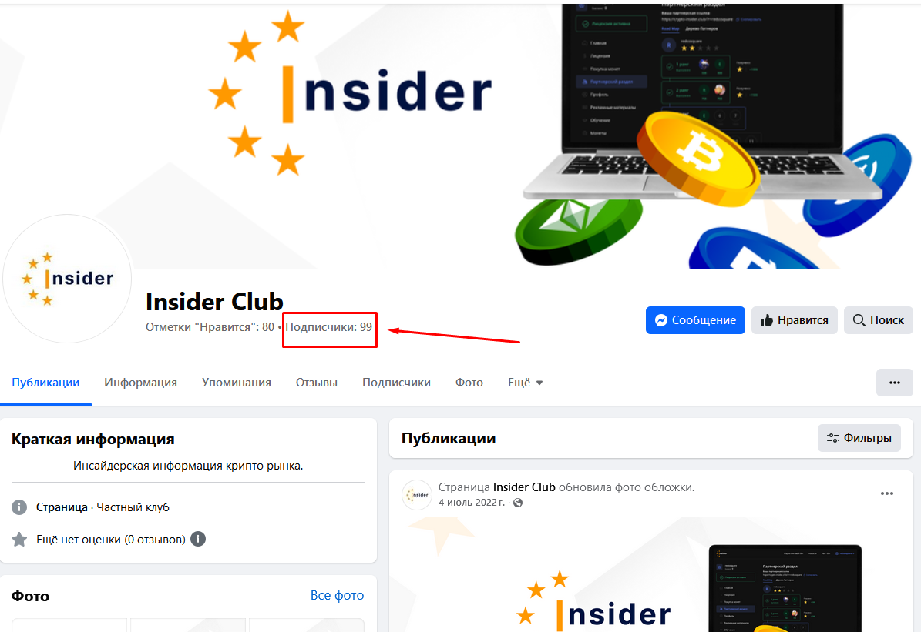Switch to the Информация tab
921x632 pixels.
coord(140,383)
